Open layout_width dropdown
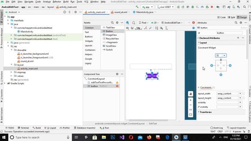 point(240,94)
